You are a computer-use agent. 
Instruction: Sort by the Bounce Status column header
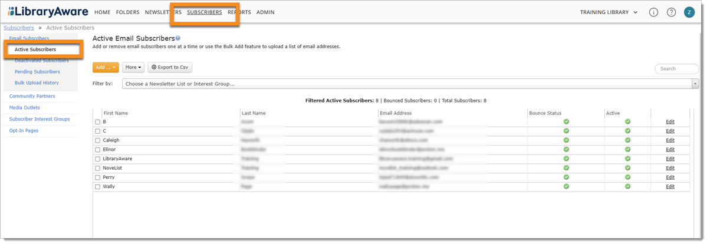545,113
